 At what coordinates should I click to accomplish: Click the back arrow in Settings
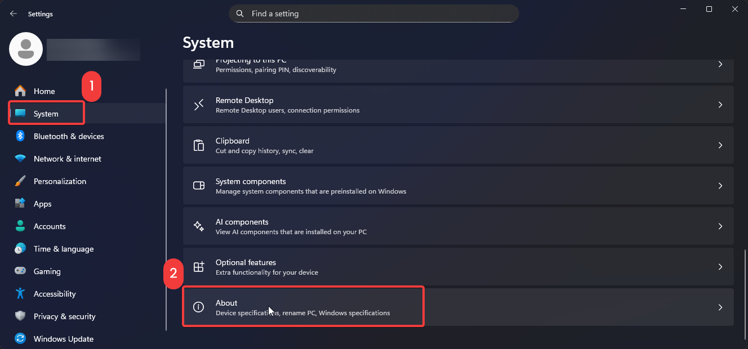(x=14, y=14)
